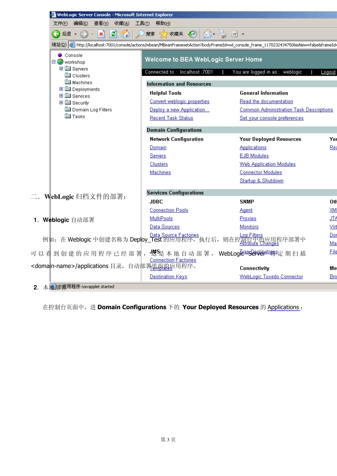Click the Domain Log Filters folder icon
Viewport: 337px width, 476px height.
[68, 109]
